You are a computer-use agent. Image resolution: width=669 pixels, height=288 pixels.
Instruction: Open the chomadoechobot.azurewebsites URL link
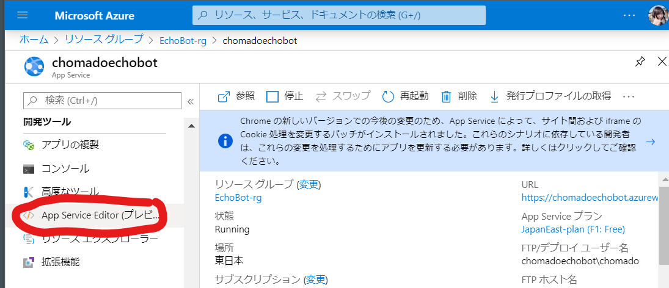coord(591,198)
